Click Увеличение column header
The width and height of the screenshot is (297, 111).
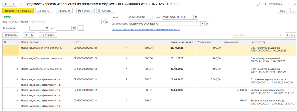click(x=209, y=42)
